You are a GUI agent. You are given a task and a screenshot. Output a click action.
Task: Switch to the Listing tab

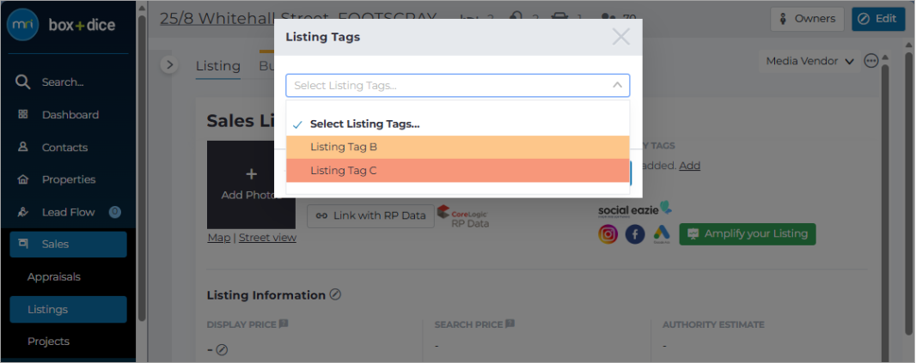(x=218, y=66)
